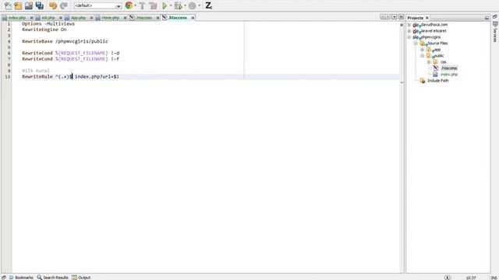Select the Source Files tree node
Image resolution: width=499 pixels, height=280 pixels.
pos(437,44)
